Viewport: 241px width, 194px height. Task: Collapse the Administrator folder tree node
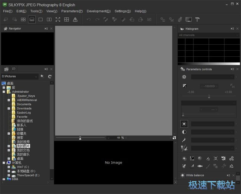[4, 92]
